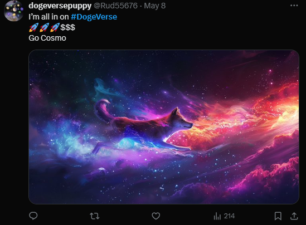Click the rocket emojis in the tweet

[44, 27]
